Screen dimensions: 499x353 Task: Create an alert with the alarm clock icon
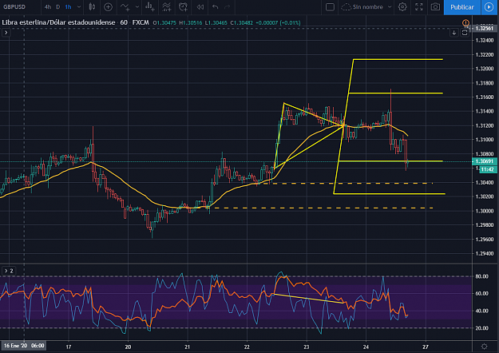pyautogui.click(x=183, y=6)
